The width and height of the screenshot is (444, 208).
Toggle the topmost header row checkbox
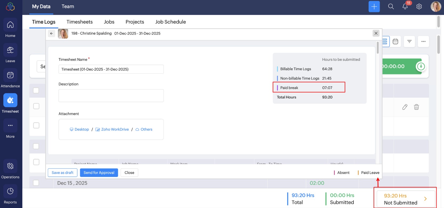click(x=36, y=90)
